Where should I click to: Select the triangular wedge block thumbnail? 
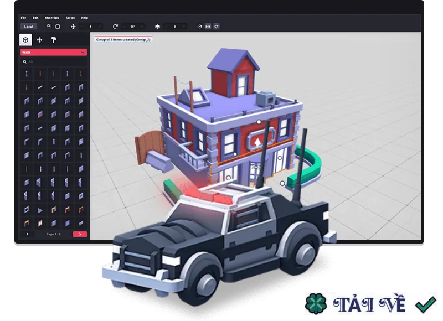[x=40, y=210]
